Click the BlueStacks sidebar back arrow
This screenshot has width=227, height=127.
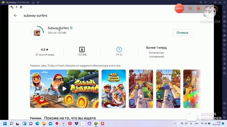(x=225, y=108)
